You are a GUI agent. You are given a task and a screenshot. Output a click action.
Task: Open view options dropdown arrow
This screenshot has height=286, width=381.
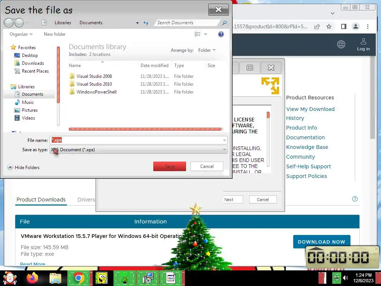(205, 34)
